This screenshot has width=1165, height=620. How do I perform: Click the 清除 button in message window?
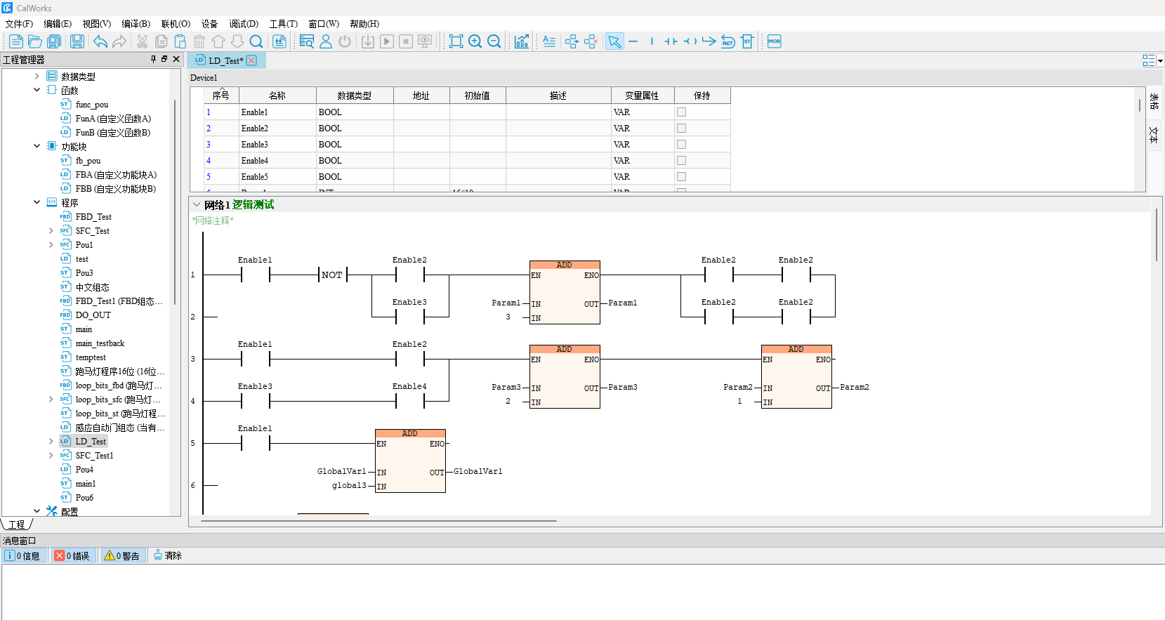[167, 555]
